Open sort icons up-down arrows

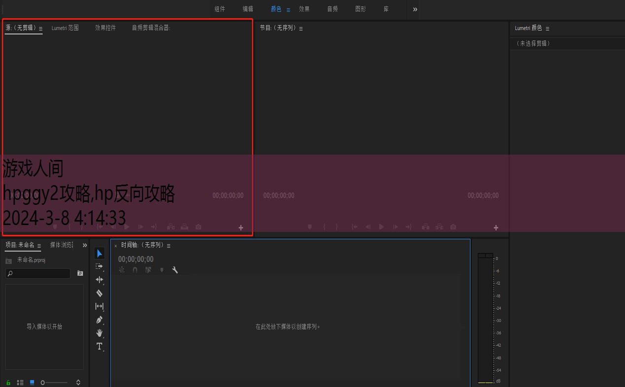(78, 383)
